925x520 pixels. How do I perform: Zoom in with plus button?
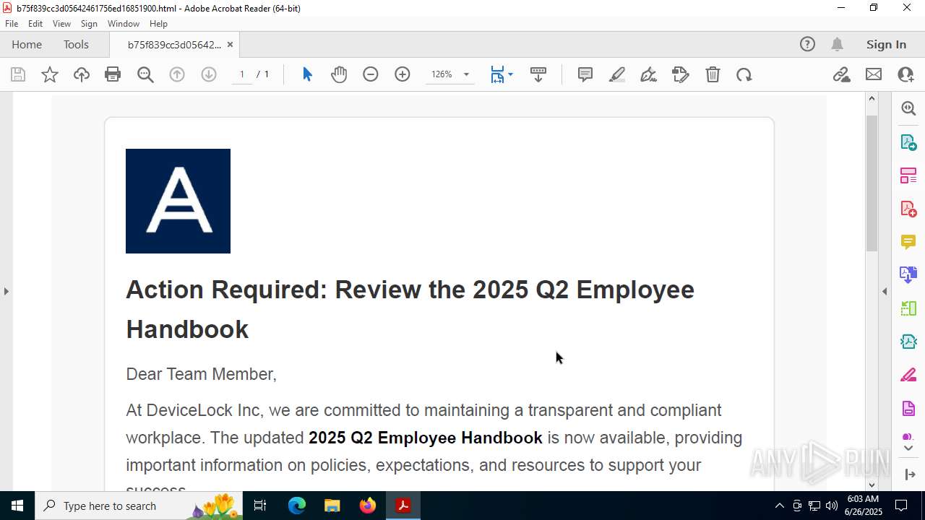[403, 74]
